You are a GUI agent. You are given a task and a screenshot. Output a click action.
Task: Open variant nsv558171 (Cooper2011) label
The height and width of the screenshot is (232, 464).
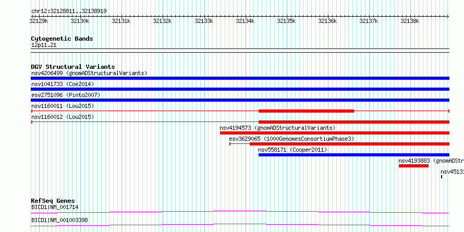click(292, 150)
